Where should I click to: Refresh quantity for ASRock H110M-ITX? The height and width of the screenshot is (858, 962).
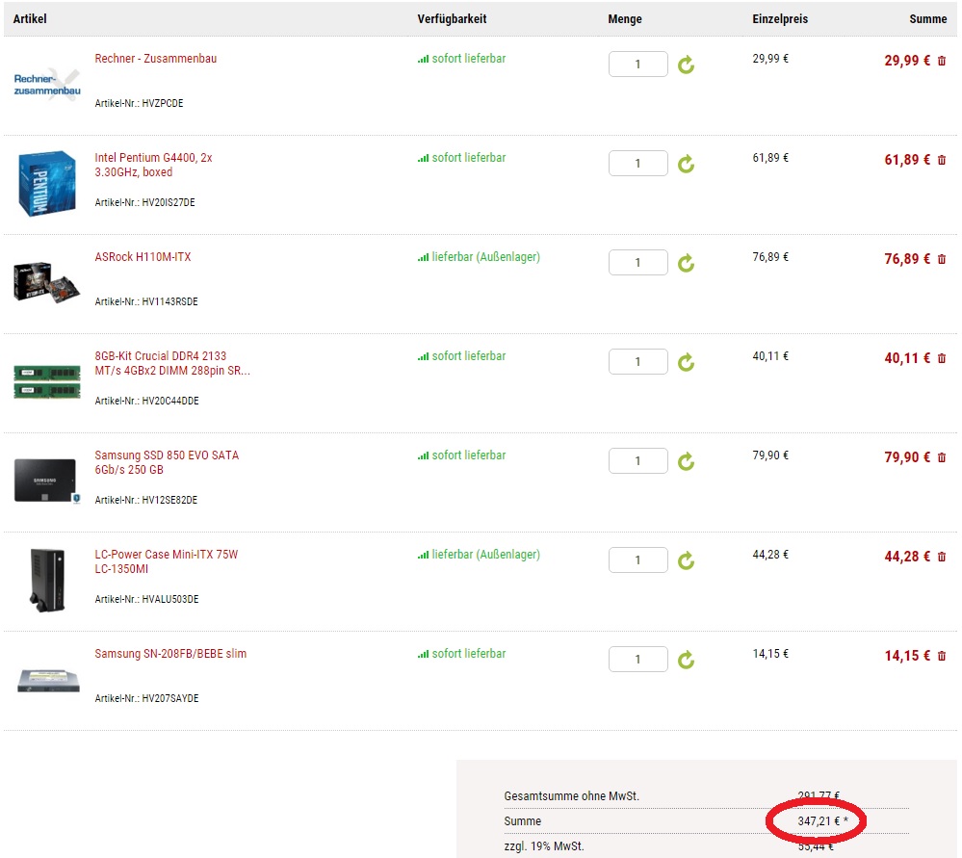coord(686,263)
